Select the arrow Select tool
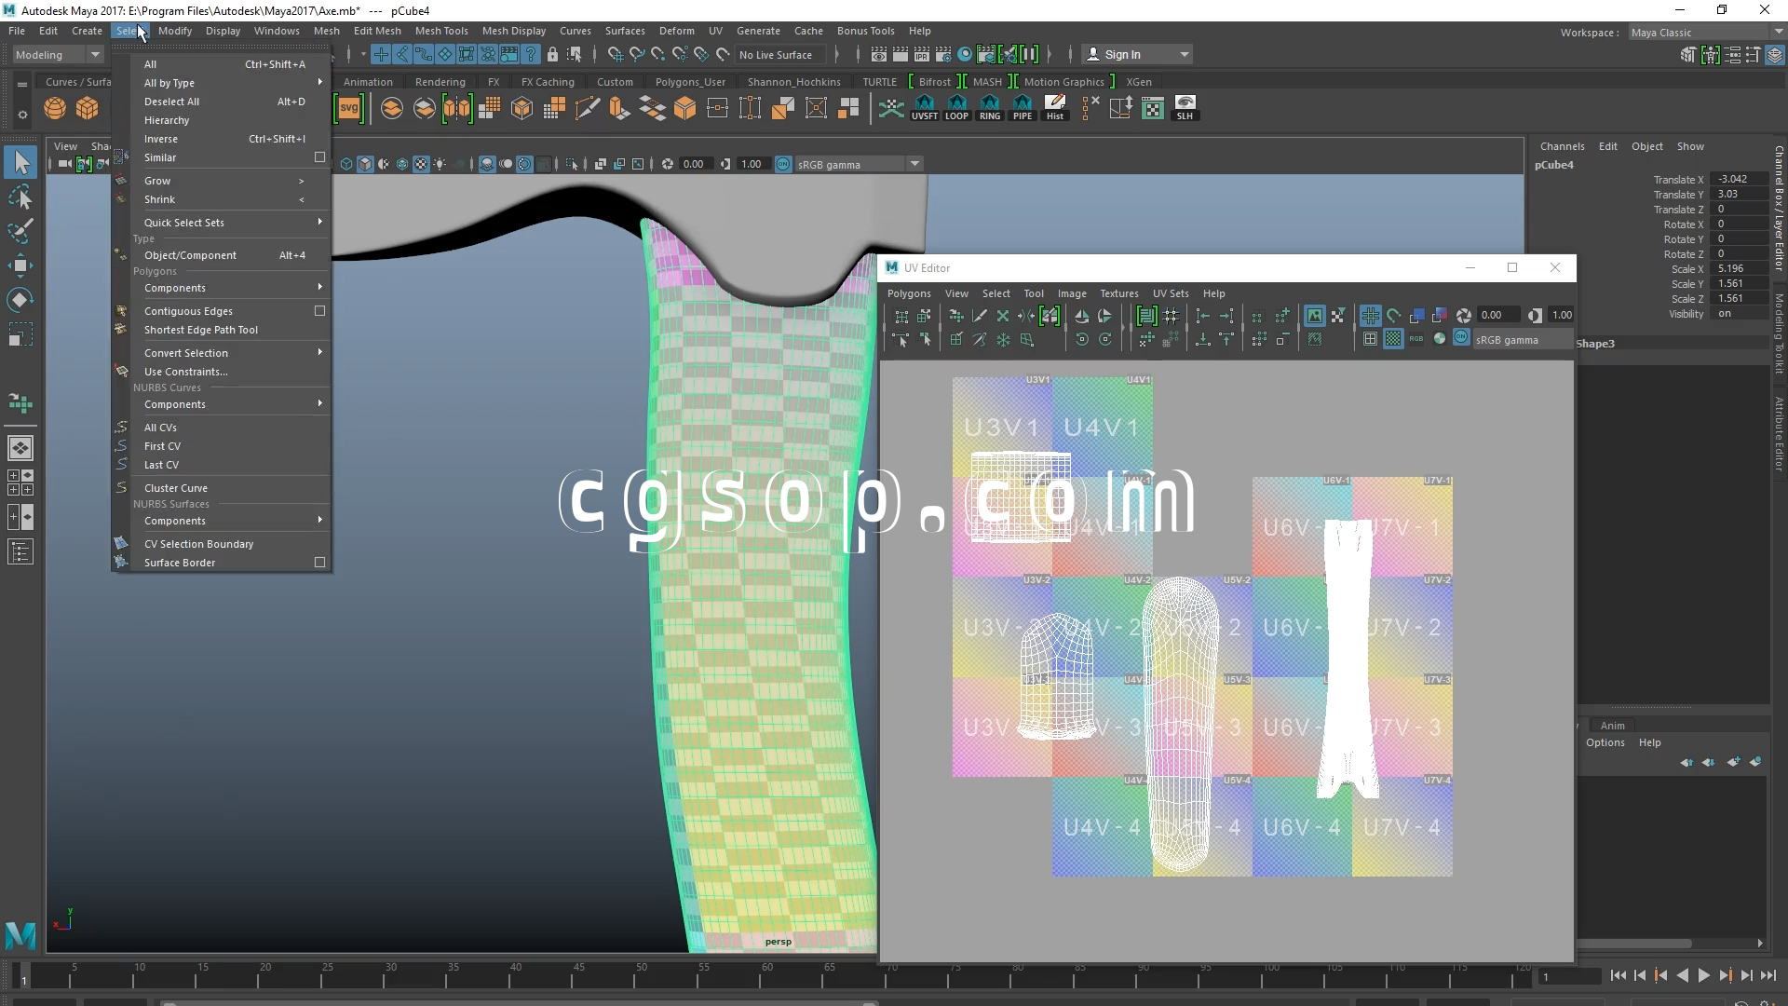 [20, 163]
